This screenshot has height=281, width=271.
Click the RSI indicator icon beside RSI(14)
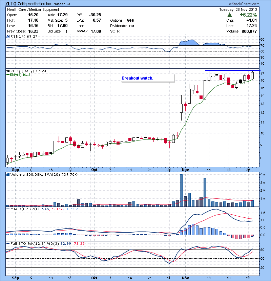point(8,36)
